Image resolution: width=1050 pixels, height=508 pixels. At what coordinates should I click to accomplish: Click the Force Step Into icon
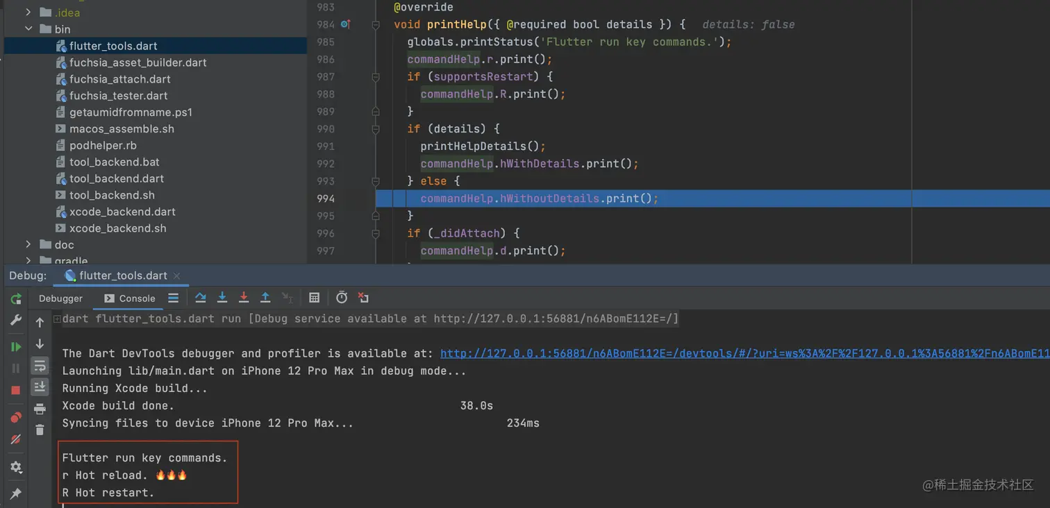pos(244,298)
